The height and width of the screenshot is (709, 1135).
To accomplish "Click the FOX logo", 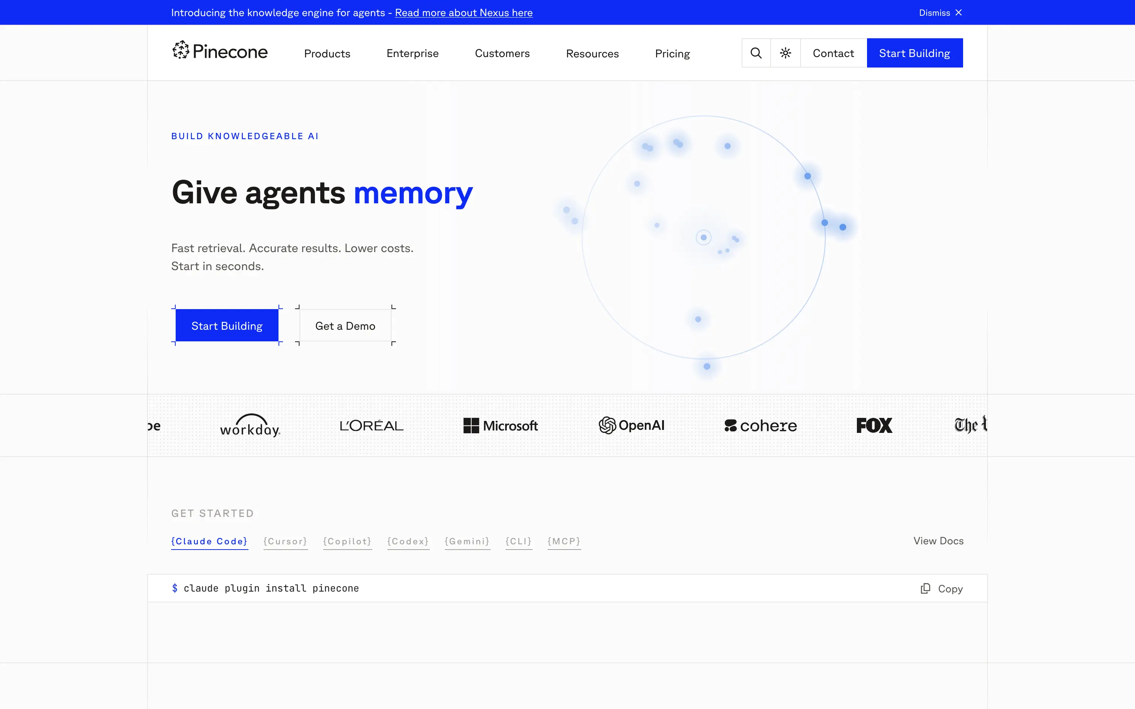I will (x=874, y=425).
